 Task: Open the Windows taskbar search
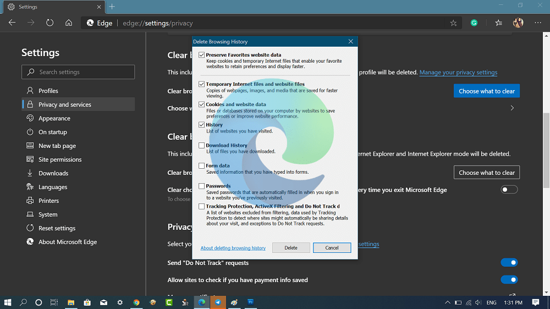click(23, 302)
